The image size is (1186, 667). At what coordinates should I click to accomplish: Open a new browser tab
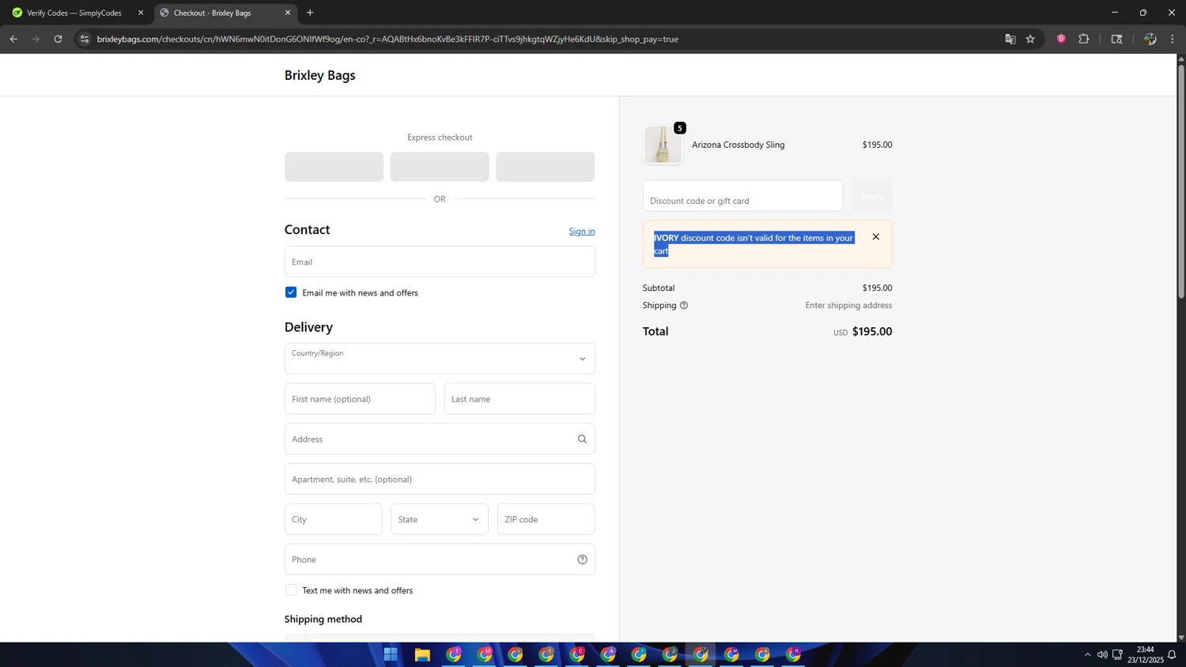point(310,13)
